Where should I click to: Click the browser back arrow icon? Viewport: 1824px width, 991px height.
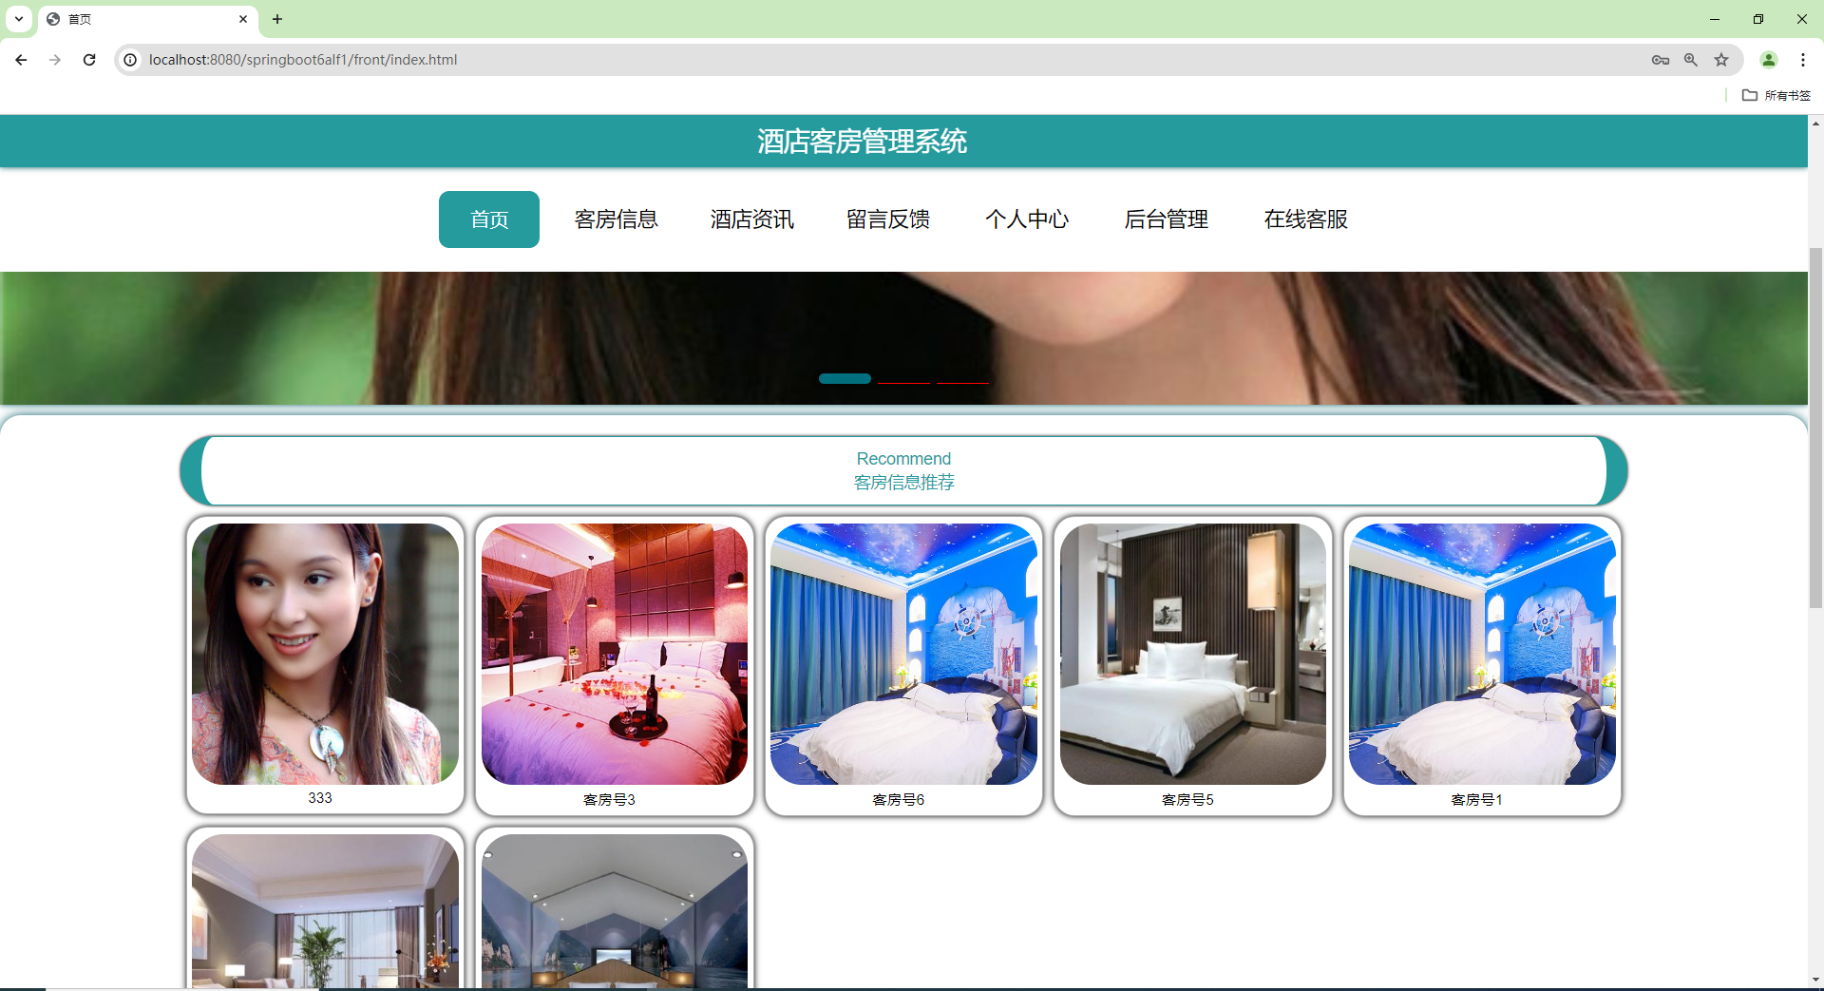(x=21, y=59)
